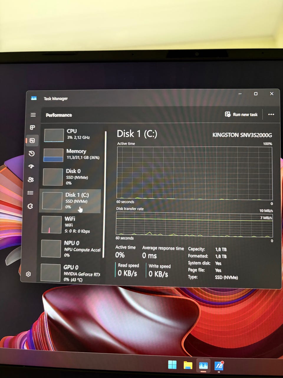Click the Disk 1 (C:) heading
The height and width of the screenshot is (378, 283).
click(x=137, y=134)
